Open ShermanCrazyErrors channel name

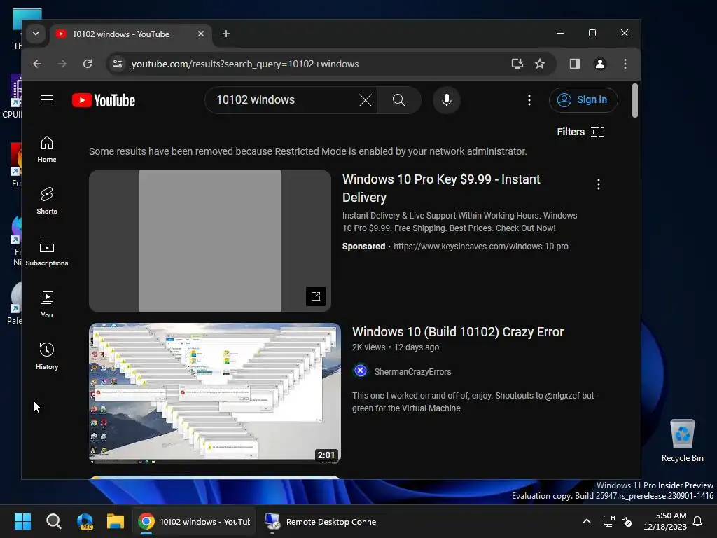(412, 371)
